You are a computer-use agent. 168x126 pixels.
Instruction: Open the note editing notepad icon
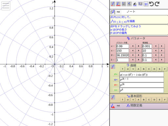coord(113,12)
